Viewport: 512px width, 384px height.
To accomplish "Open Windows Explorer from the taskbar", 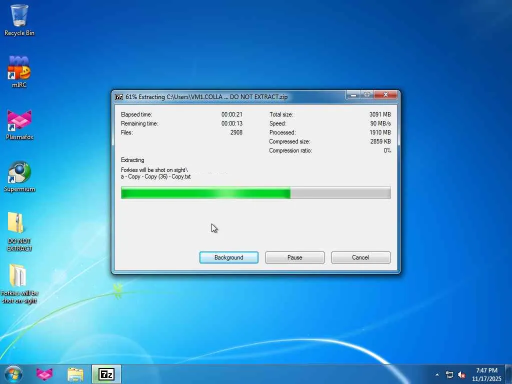I will [75, 374].
